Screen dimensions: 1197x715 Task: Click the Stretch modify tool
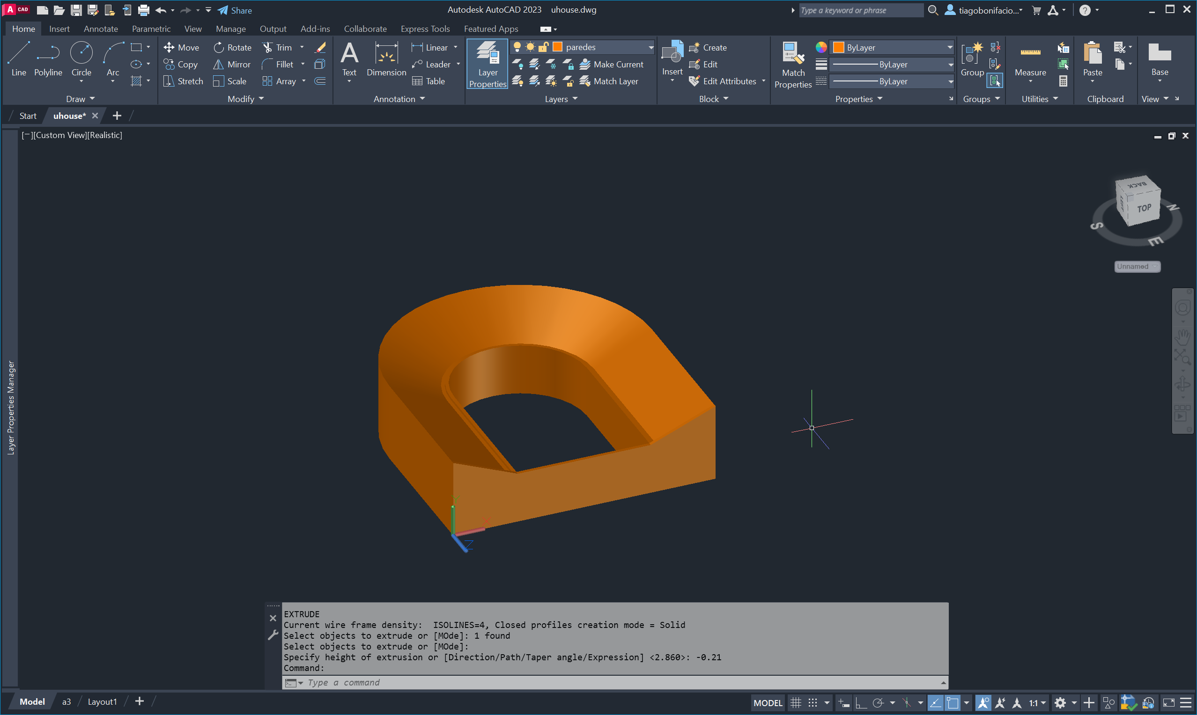pos(183,81)
